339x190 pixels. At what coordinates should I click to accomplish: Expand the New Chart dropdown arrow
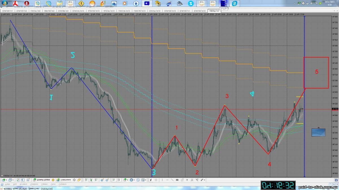point(6,180)
